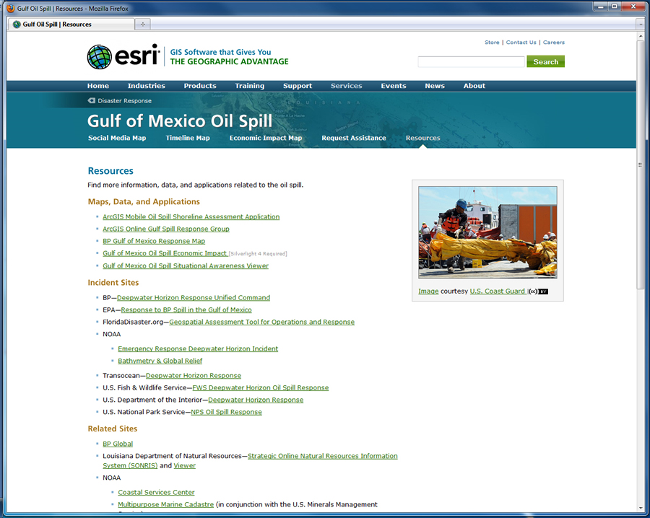Open Emergency Response Deepwater Horizon Incident link
650x518 pixels.
point(198,348)
